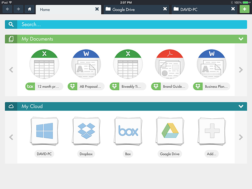Click the Search input field

click(x=128, y=25)
